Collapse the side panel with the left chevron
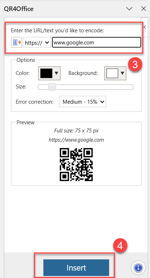The width and height of the screenshot is (150, 278). [145, 27]
